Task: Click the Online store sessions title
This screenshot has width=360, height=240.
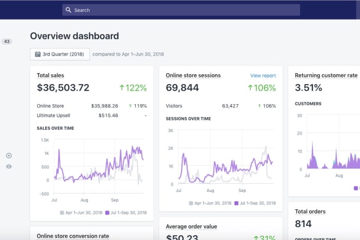Action: [193, 75]
